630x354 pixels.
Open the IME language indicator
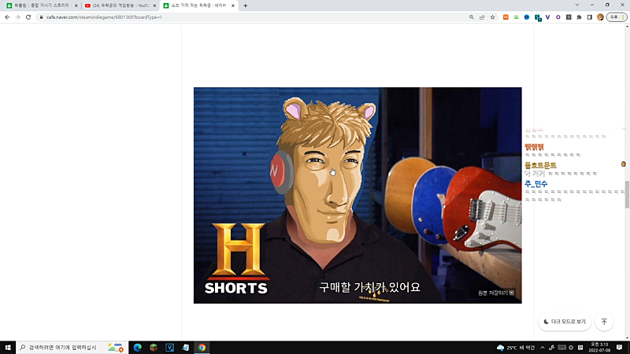click(x=580, y=348)
